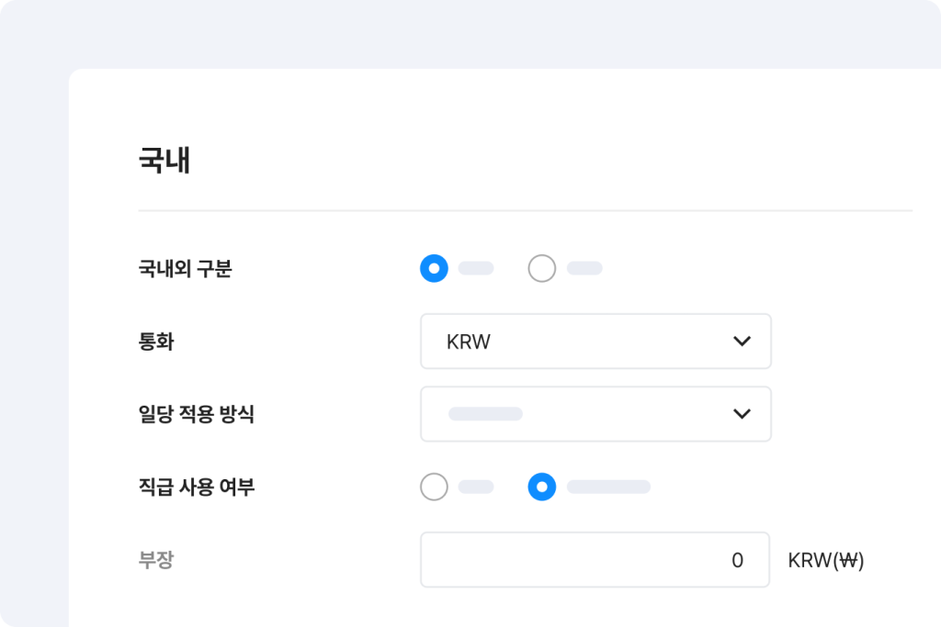Viewport: 941px width, 627px height.
Task: Open the KRW currency text in 통화 combo box
Action: tap(469, 341)
